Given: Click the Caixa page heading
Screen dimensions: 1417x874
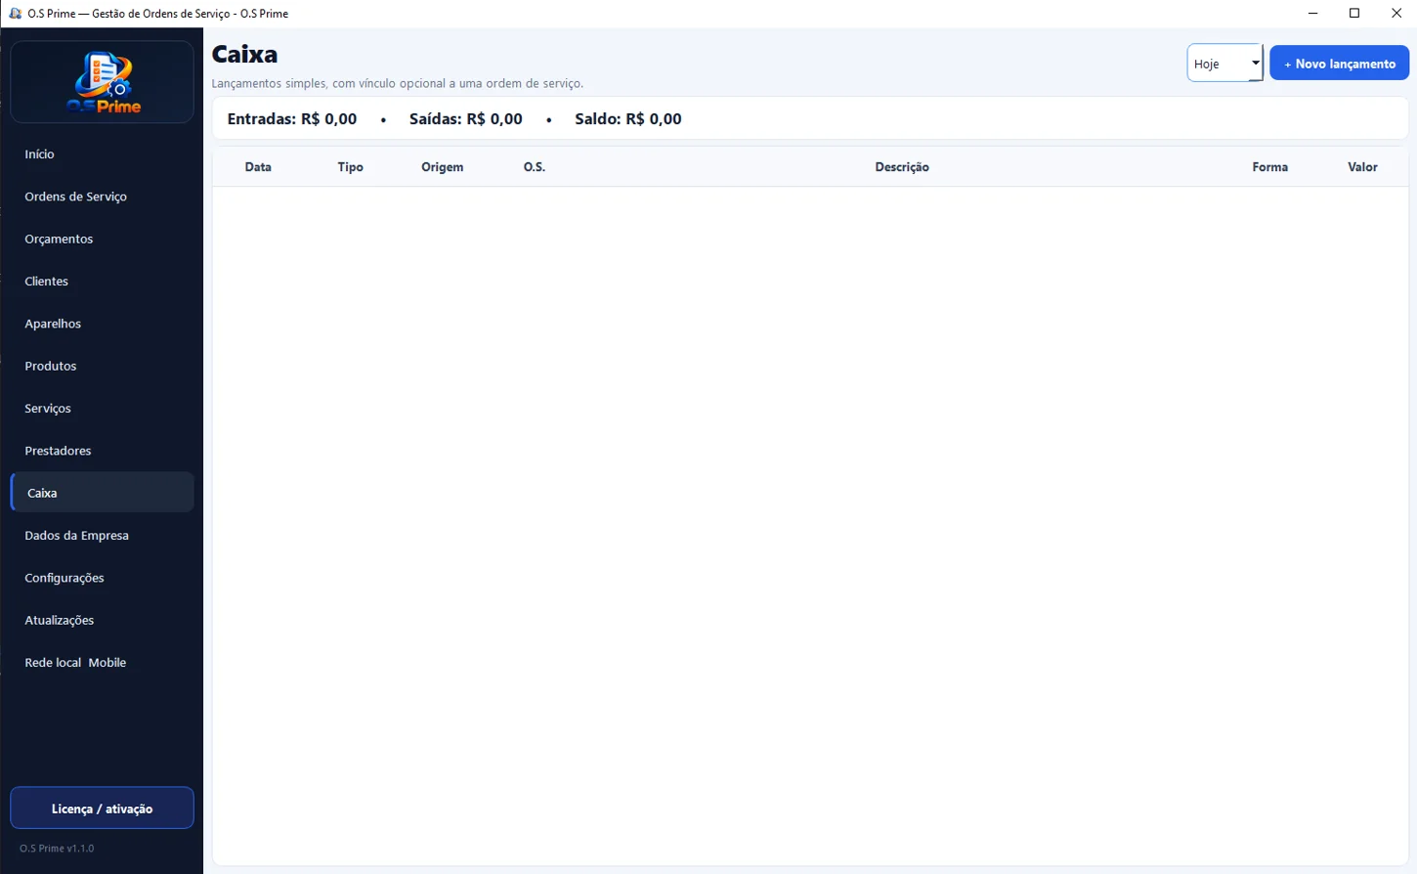Looking at the screenshot, I should 244,55.
